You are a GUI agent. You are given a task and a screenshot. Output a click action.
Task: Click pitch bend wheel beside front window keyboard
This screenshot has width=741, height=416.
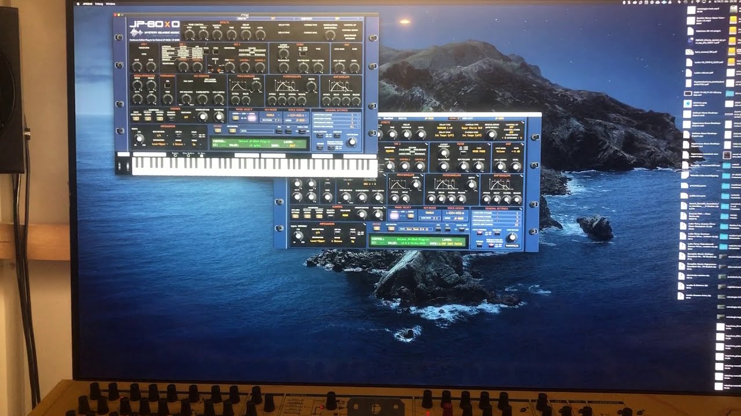tap(119, 166)
